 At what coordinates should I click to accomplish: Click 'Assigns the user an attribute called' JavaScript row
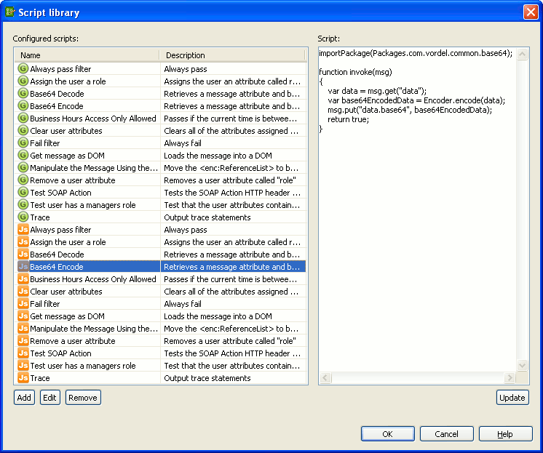click(232, 242)
